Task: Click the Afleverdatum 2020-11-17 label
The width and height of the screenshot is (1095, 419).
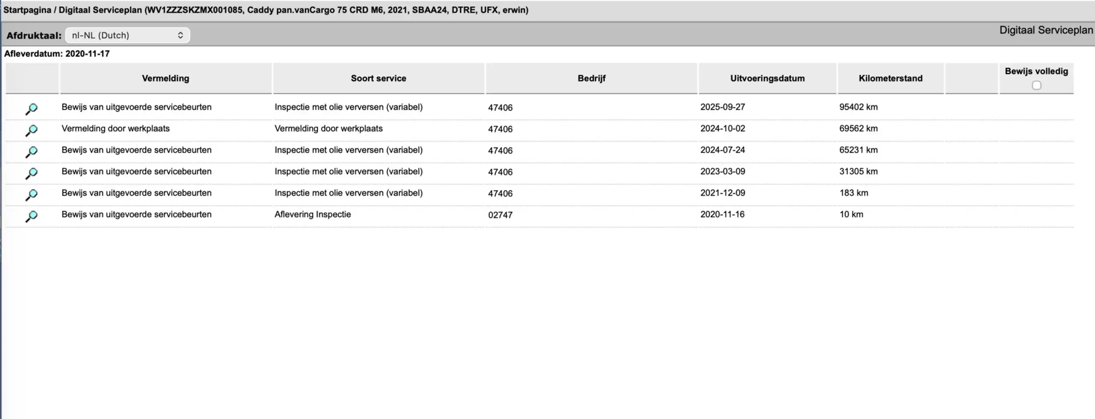Action: 57,54
